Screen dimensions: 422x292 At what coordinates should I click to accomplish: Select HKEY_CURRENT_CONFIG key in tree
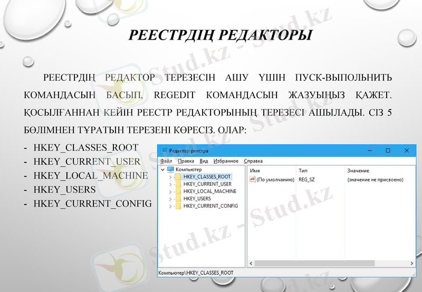[x=210, y=206]
